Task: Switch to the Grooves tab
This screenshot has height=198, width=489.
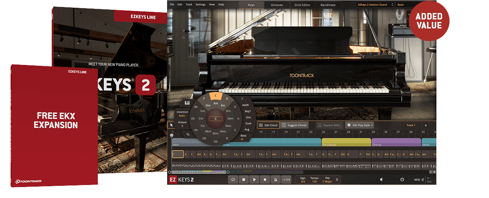Action: point(277,5)
